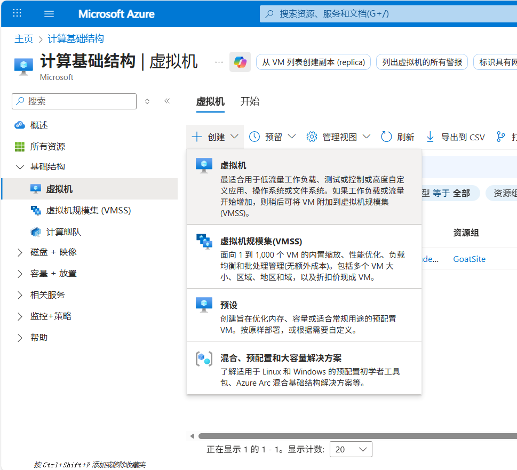
Task: Open 计算舰队 in the sidebar
Action: pyautogui.click(x=63, y=232)
